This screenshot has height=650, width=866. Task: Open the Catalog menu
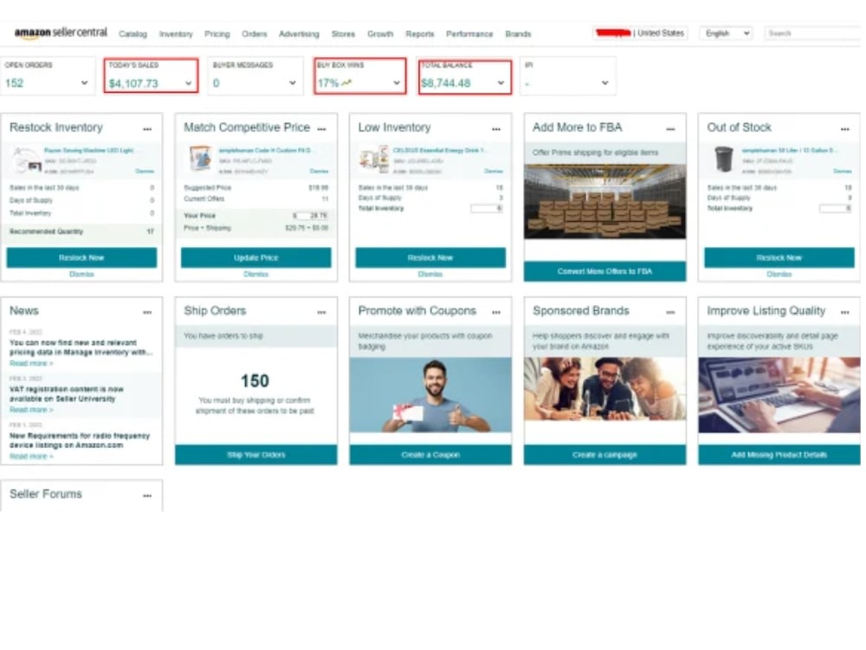click(x=132, y=34)
